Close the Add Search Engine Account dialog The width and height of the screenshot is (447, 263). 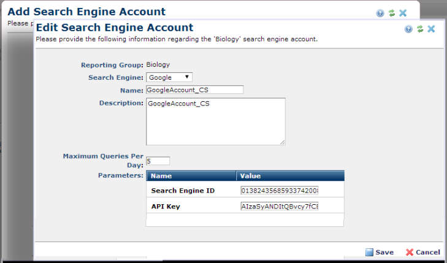tap(403, 13)
